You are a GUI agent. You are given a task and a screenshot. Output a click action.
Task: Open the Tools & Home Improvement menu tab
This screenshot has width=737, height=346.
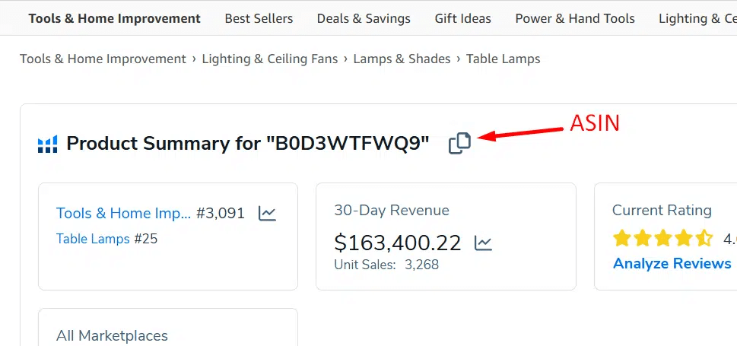(115, 18)
